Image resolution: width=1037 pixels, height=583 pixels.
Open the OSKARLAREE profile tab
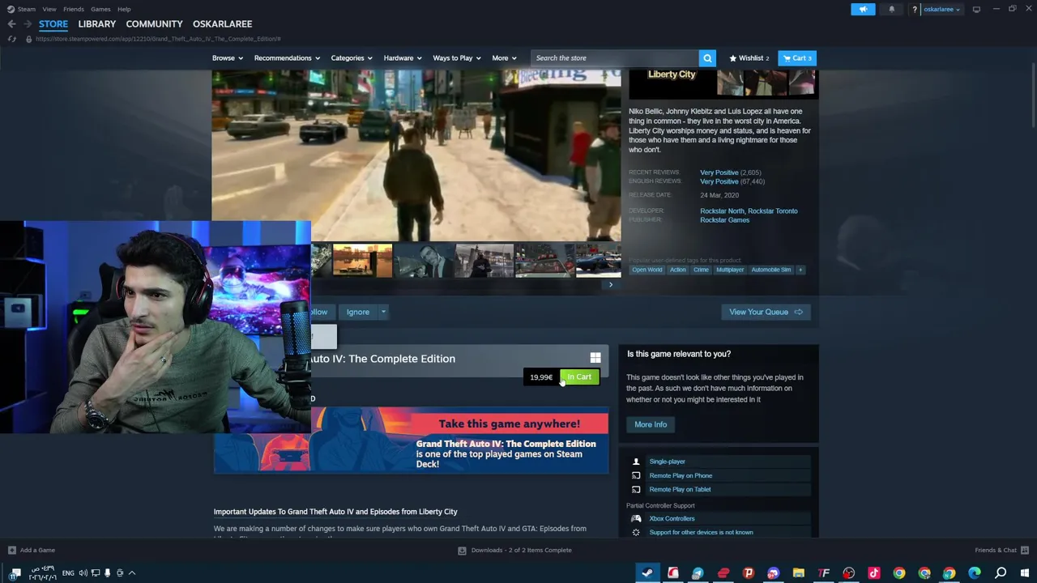[222, 24]
